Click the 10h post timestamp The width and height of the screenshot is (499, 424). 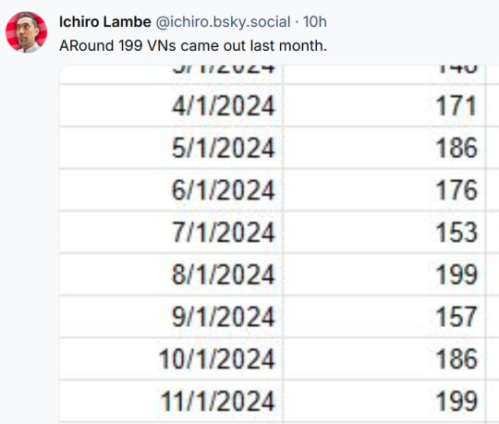coord(315,22)
